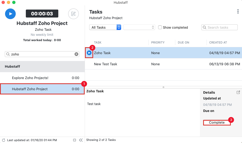Start the main timer play button
This screenshot has width=242, height=143.
tap(10, 14)
